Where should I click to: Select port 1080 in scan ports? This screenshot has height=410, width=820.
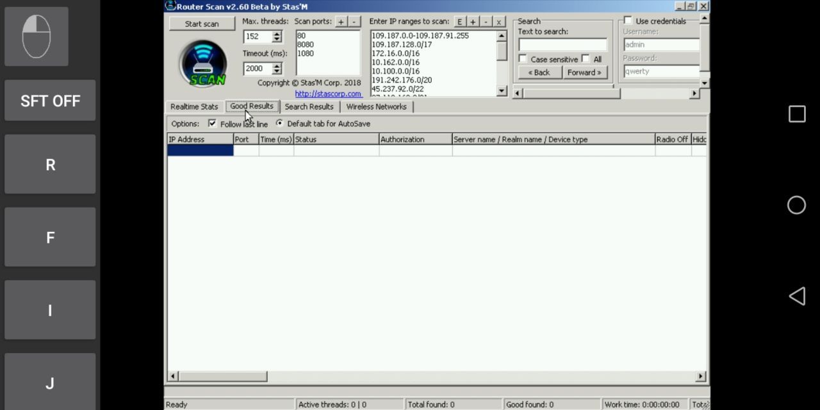[306, 54]
